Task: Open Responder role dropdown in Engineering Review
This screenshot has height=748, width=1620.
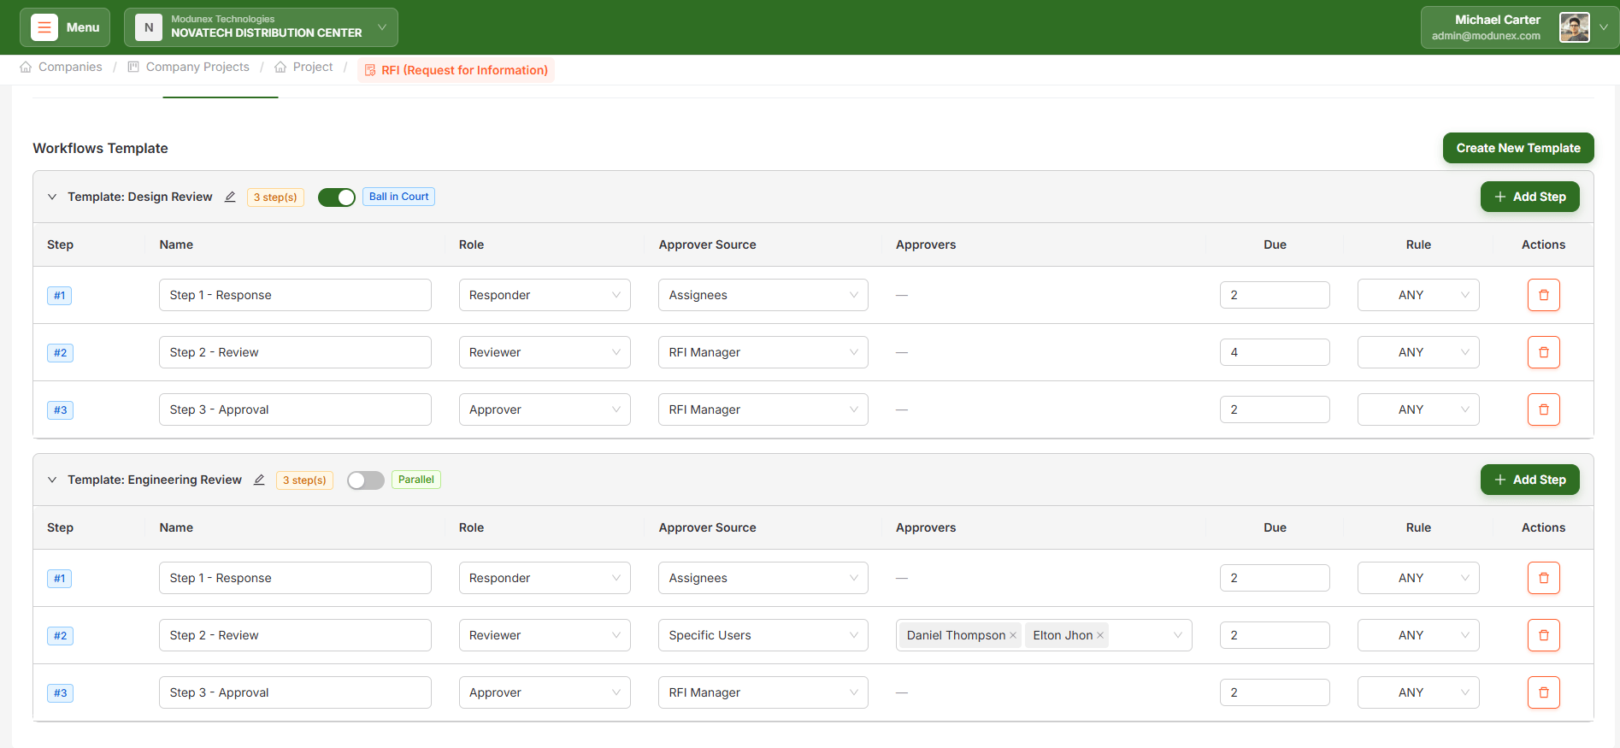Action: tap(545, 578)
